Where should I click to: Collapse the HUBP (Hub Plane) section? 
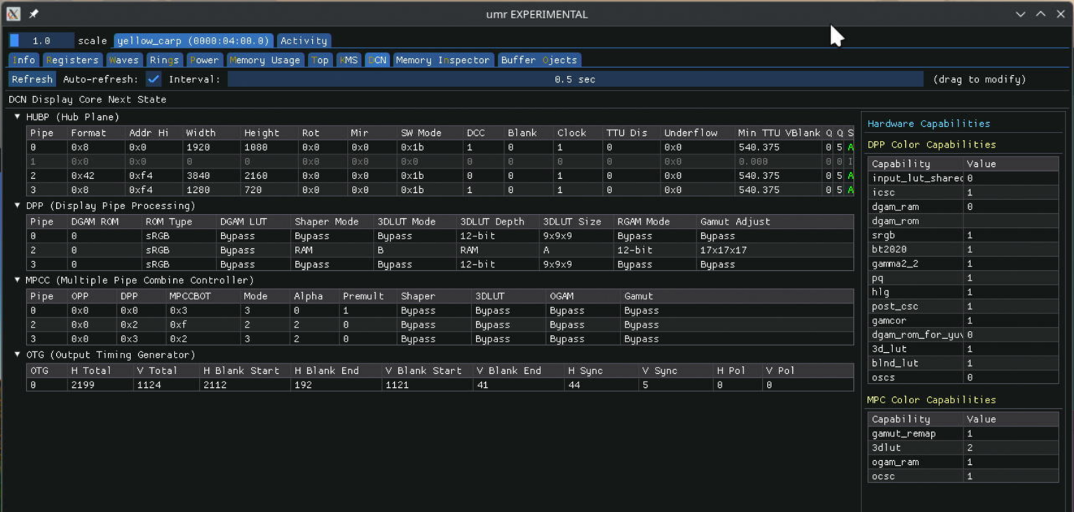pyautogui.click(x=18, y=117)
